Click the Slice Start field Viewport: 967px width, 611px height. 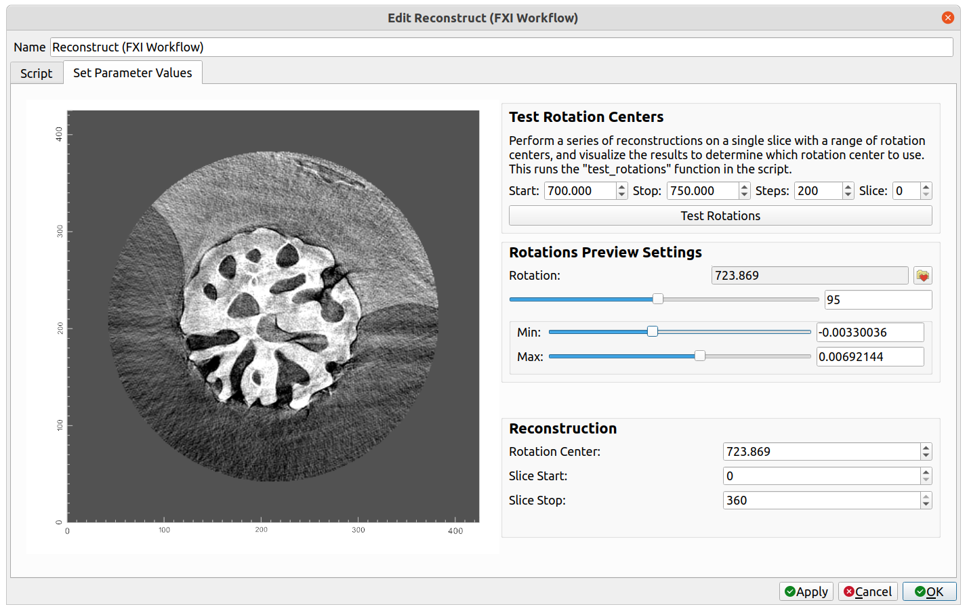[821, 476]
